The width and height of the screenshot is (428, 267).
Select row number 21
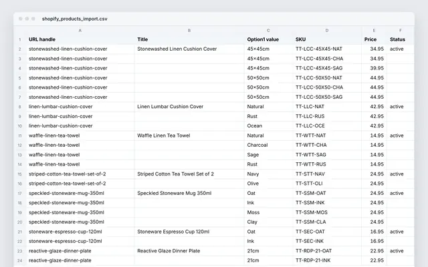point(20,232)
